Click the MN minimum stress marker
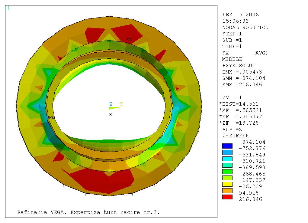 [x=52, y=118]
